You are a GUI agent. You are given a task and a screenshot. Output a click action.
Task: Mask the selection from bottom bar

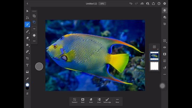pos(83,100)
